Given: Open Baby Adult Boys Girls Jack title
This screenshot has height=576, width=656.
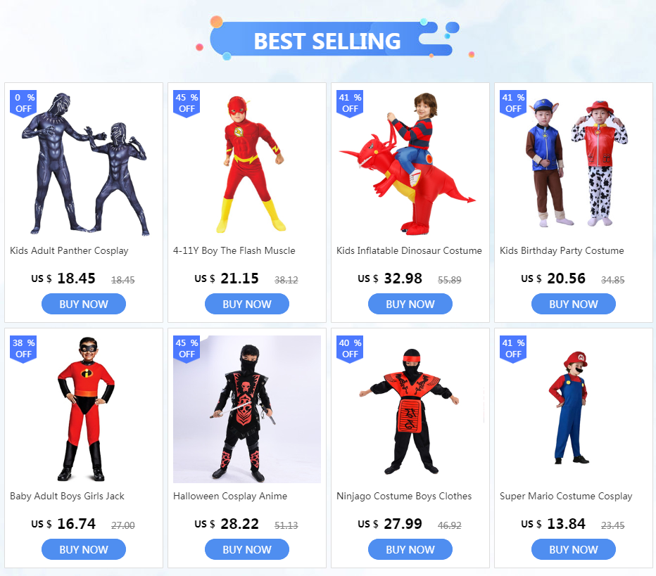Looking at the screenshot, I should click(x=67, y=496).
